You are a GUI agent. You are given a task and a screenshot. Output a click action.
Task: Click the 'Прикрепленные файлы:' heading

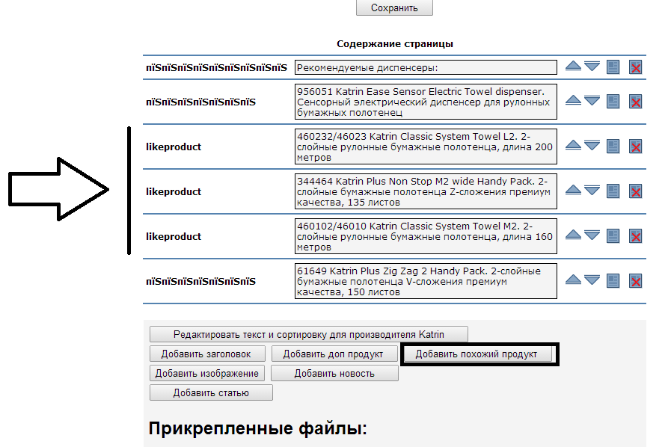[x=258, y=428]
